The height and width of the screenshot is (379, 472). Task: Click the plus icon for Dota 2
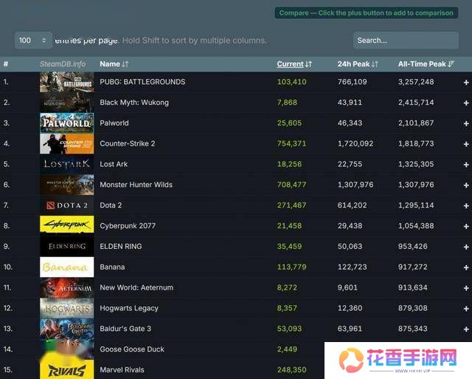tap(465, 205)
